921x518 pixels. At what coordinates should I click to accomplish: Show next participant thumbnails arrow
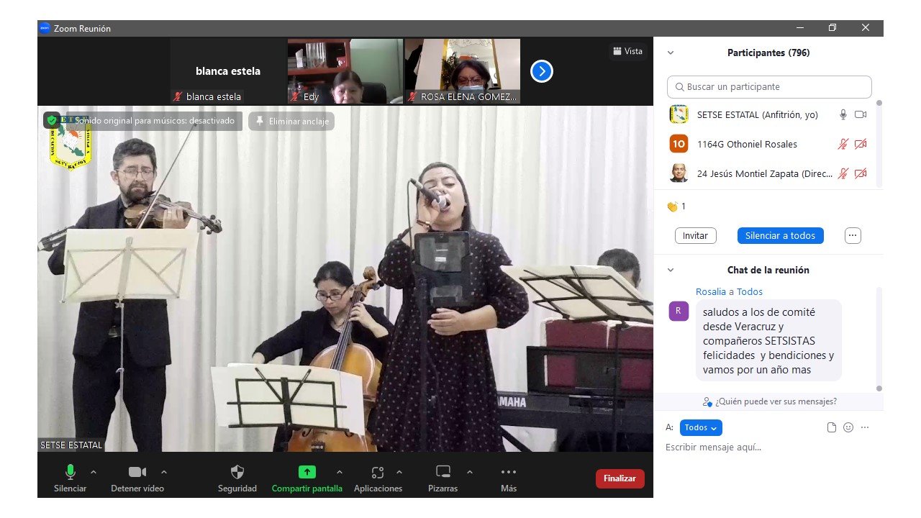pos(542,71)
